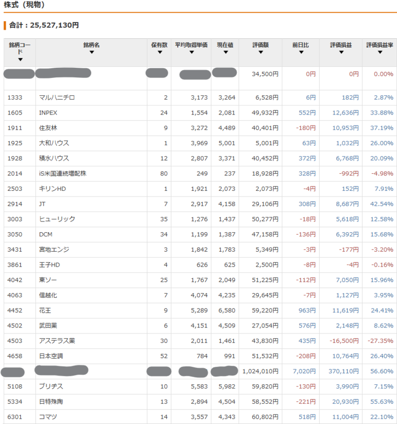
Task: Sort by 現在値 column arrow
Action: [226, 52]
